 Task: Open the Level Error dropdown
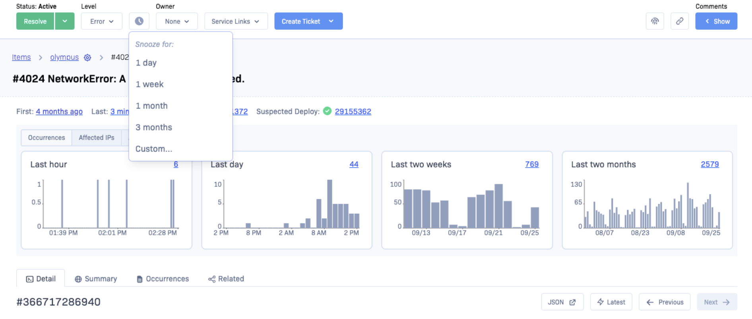(101, 21)
